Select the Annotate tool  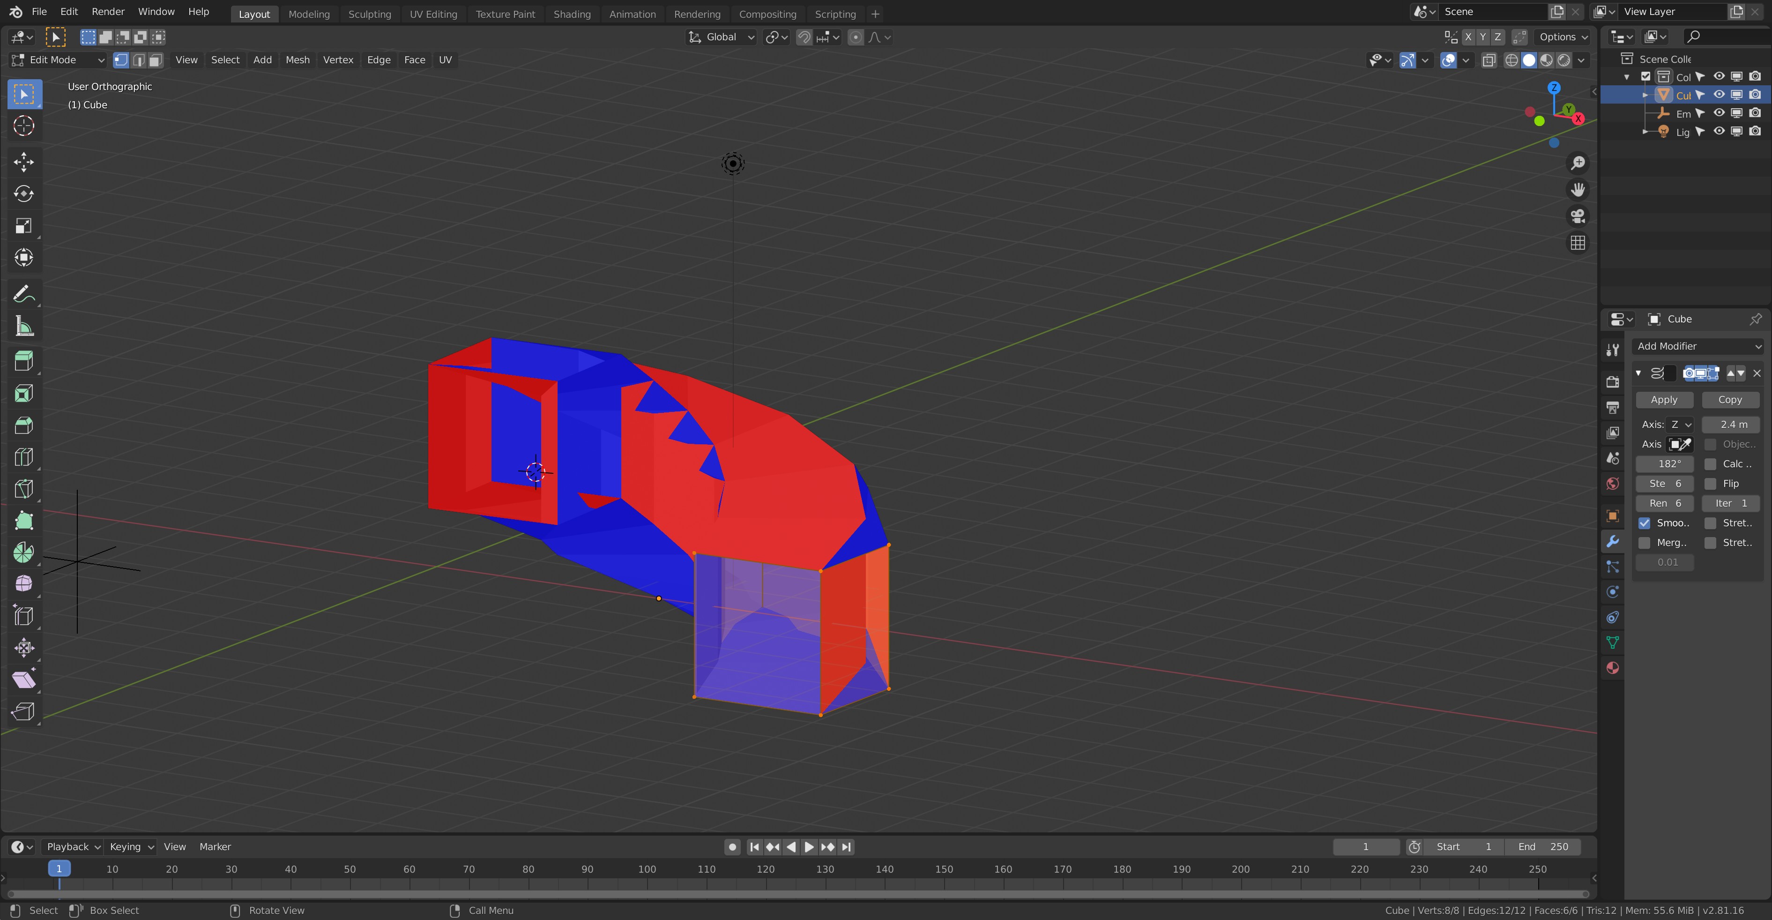24,294
